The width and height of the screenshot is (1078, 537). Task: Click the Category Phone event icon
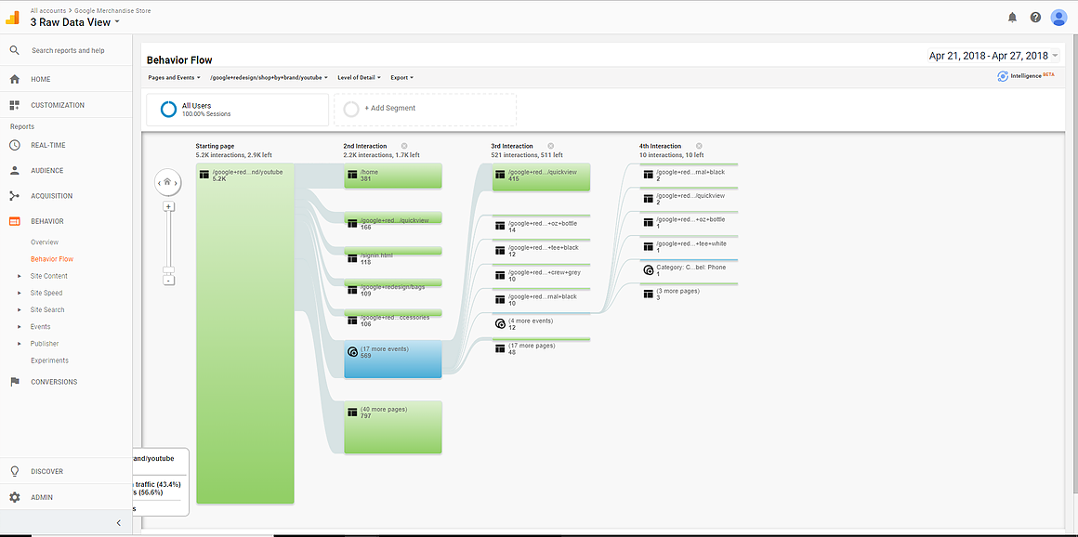(648, 270)
